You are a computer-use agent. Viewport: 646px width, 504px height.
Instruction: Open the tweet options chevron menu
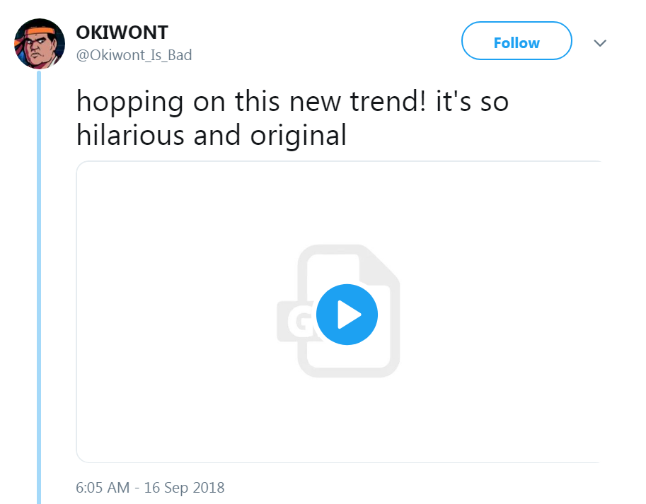point(600,43)
